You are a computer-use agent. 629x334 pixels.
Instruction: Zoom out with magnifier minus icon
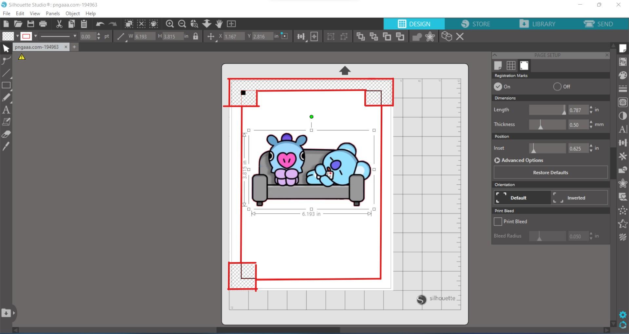(x=182, y=24)
